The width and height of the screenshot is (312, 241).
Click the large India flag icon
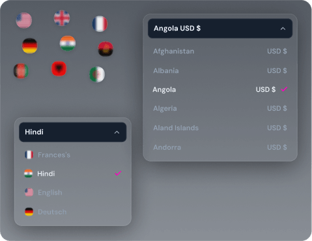[x=68, y=43]
